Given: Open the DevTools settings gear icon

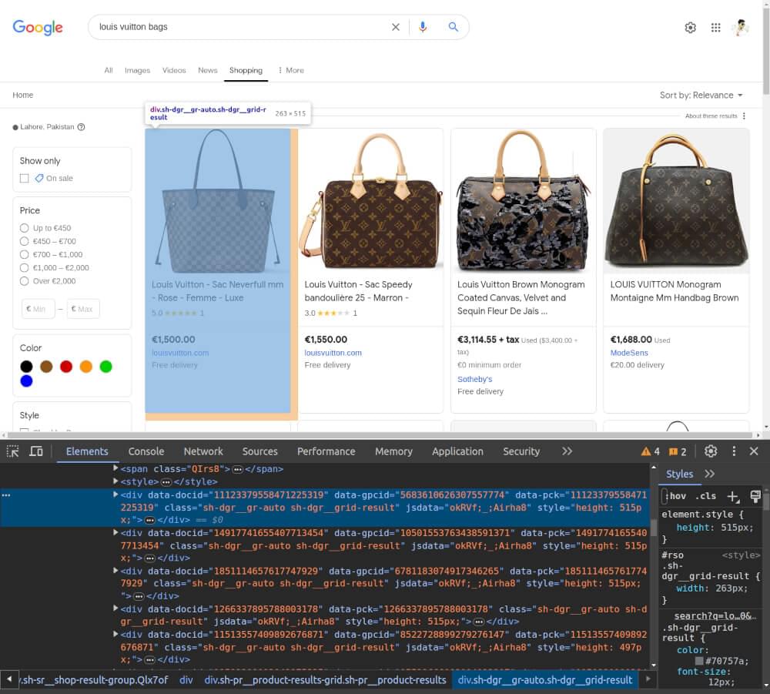Looking at the screenshot, I should tap(711, 451).
